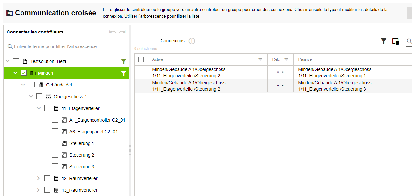The height and width of the screenshot is (196, 412).
Task: Collapse the Testsolution_Beta tree node
Action: [7, 61]
